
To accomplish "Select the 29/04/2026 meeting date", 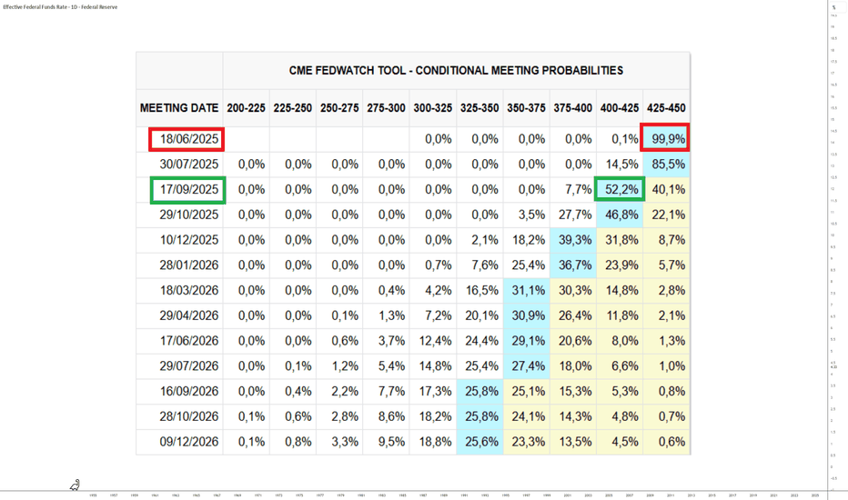I will tap(188, 315).
